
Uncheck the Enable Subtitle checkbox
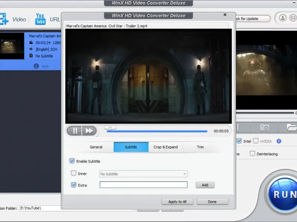coord(72,161)
